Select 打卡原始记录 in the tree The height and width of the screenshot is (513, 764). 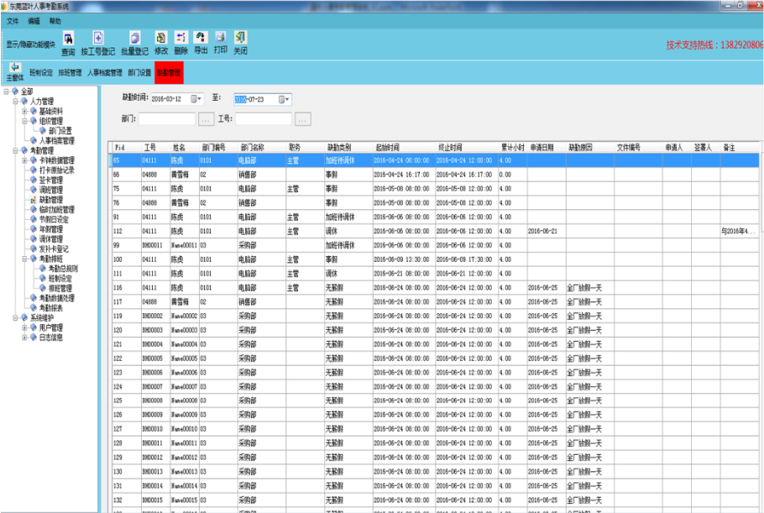[56, 170]
